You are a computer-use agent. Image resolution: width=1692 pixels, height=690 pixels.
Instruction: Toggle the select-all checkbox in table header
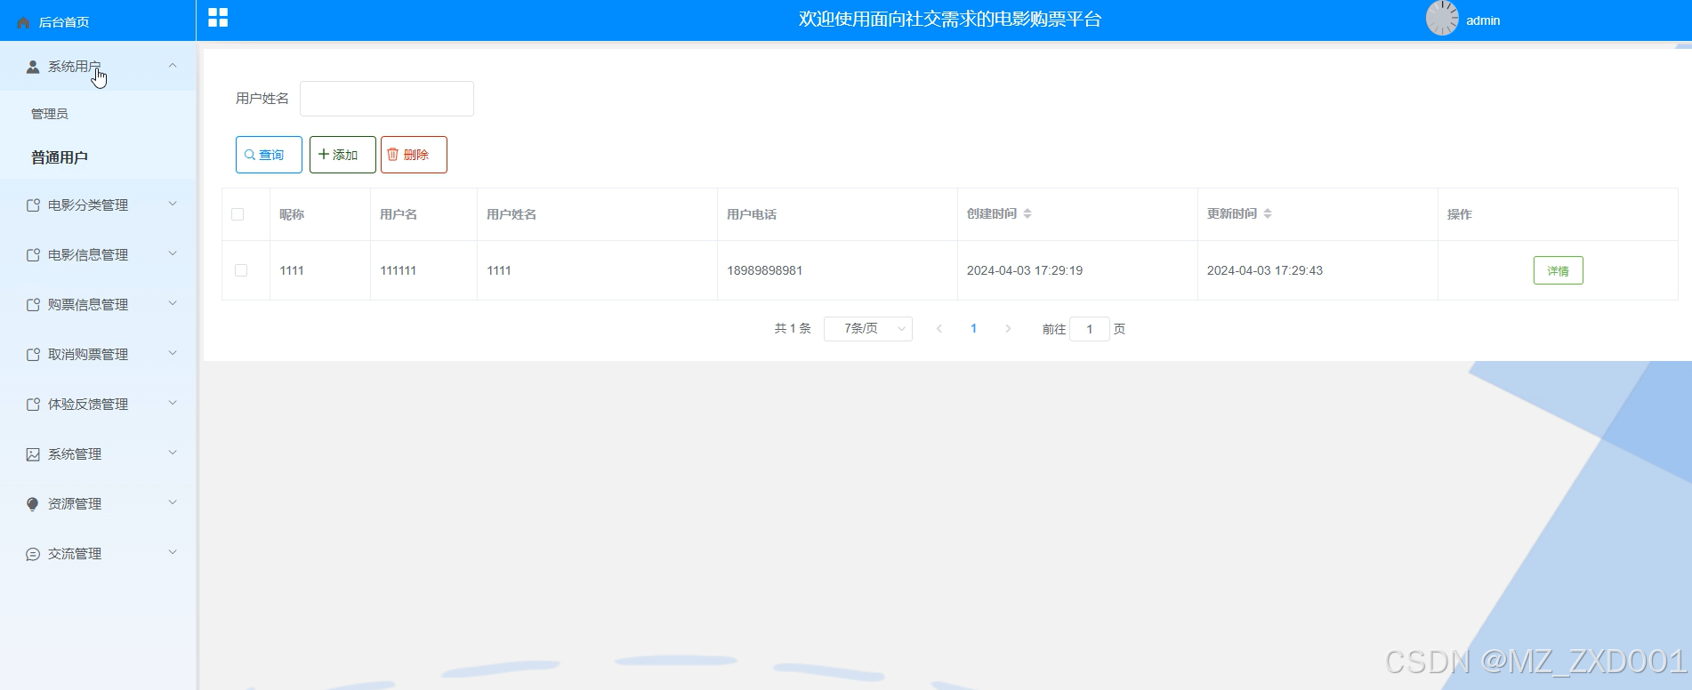click(238, 214)
